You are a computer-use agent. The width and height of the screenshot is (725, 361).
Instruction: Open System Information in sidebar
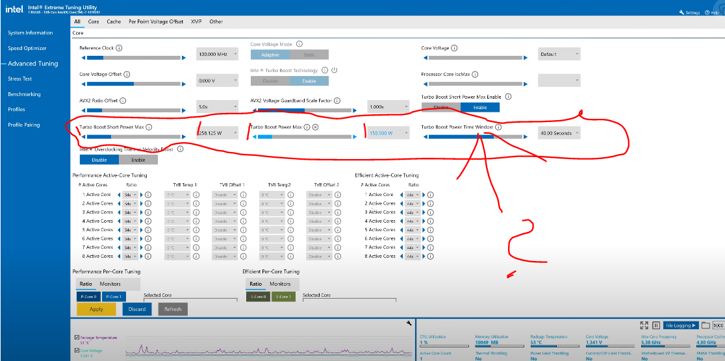click(x=30, y=33)
